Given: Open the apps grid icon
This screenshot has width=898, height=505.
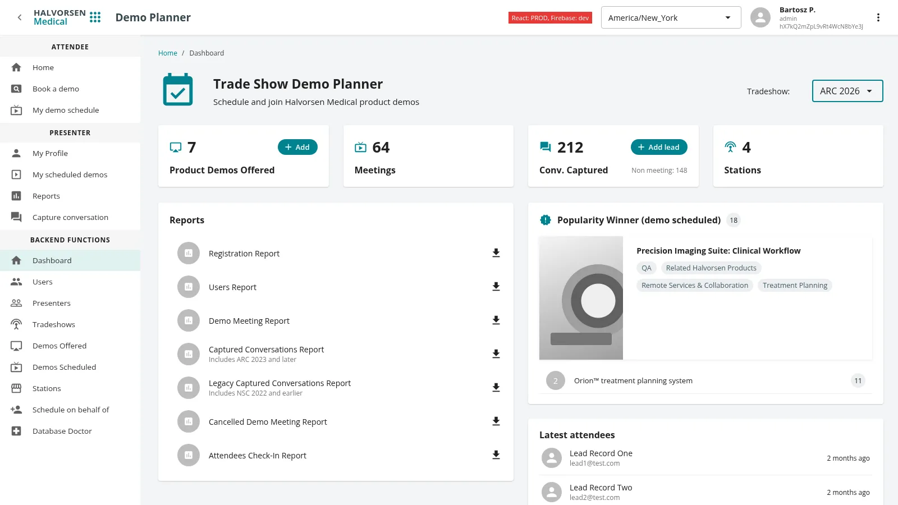Looking at the screenshot, I should [95, 17].
